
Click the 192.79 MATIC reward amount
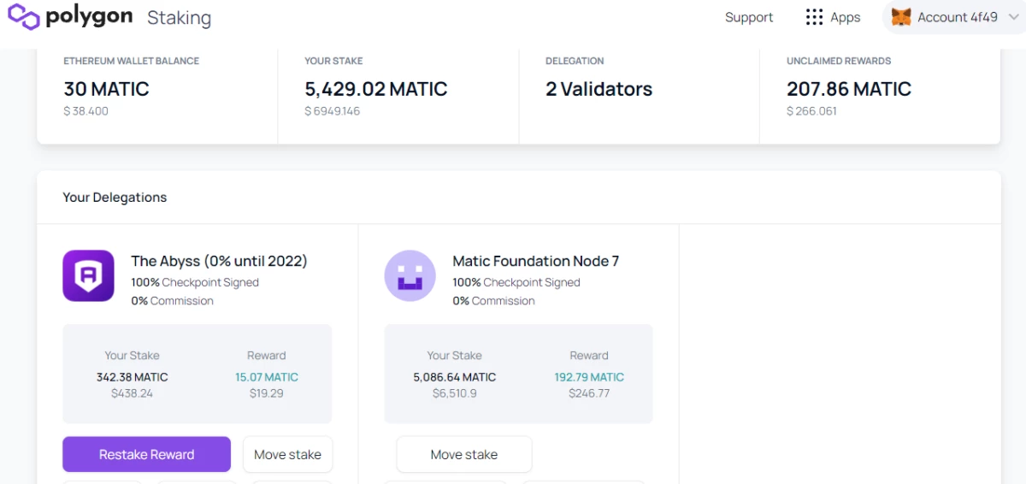click(589, 377)
